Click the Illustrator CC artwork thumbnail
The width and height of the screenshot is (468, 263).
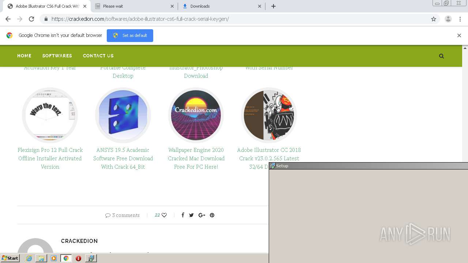(269, 115)
